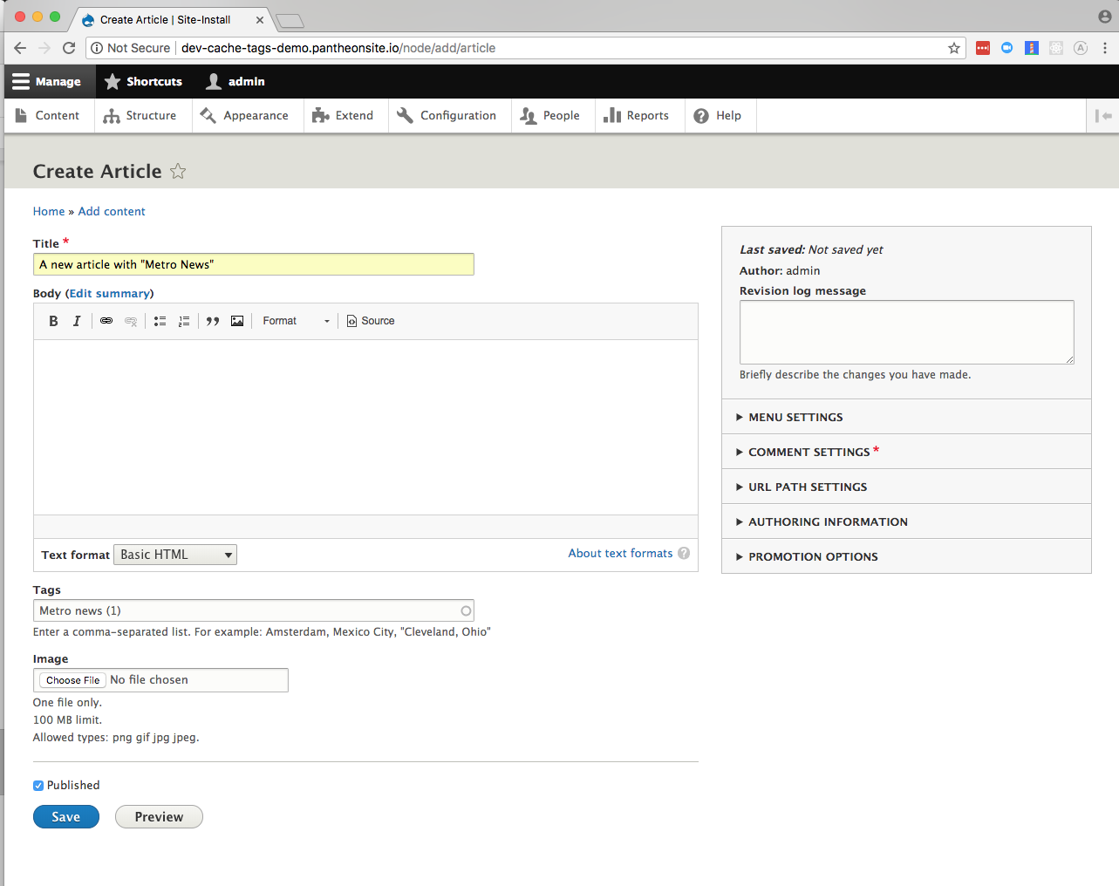Apply bold formatting in the Body editor
1119x886 pixels.
coord(52,321)
